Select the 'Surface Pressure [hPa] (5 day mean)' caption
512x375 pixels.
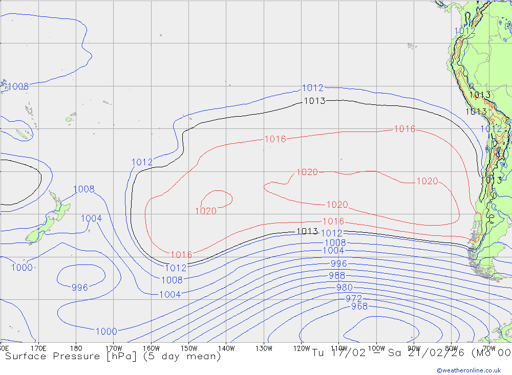click(x=113, y=356)
